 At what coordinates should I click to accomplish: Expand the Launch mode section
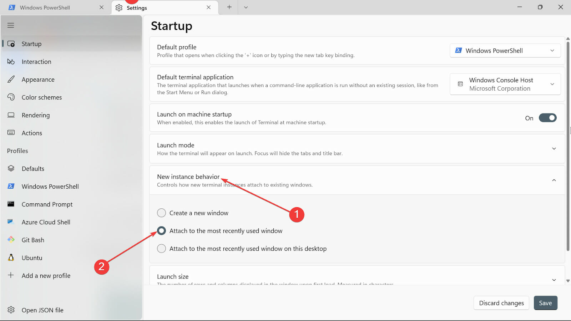point(554,149)
